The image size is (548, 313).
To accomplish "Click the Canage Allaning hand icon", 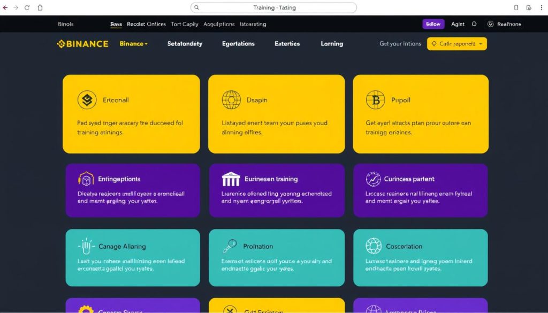I will [86, 246].
